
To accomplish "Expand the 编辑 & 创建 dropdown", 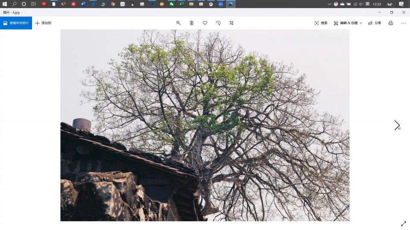I will [348, 23].
